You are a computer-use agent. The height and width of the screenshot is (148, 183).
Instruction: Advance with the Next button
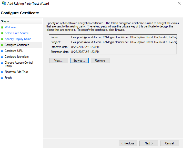click(149, 143)
